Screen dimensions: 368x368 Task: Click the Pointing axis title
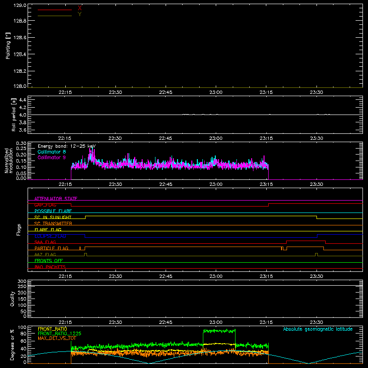coord(8,46)
